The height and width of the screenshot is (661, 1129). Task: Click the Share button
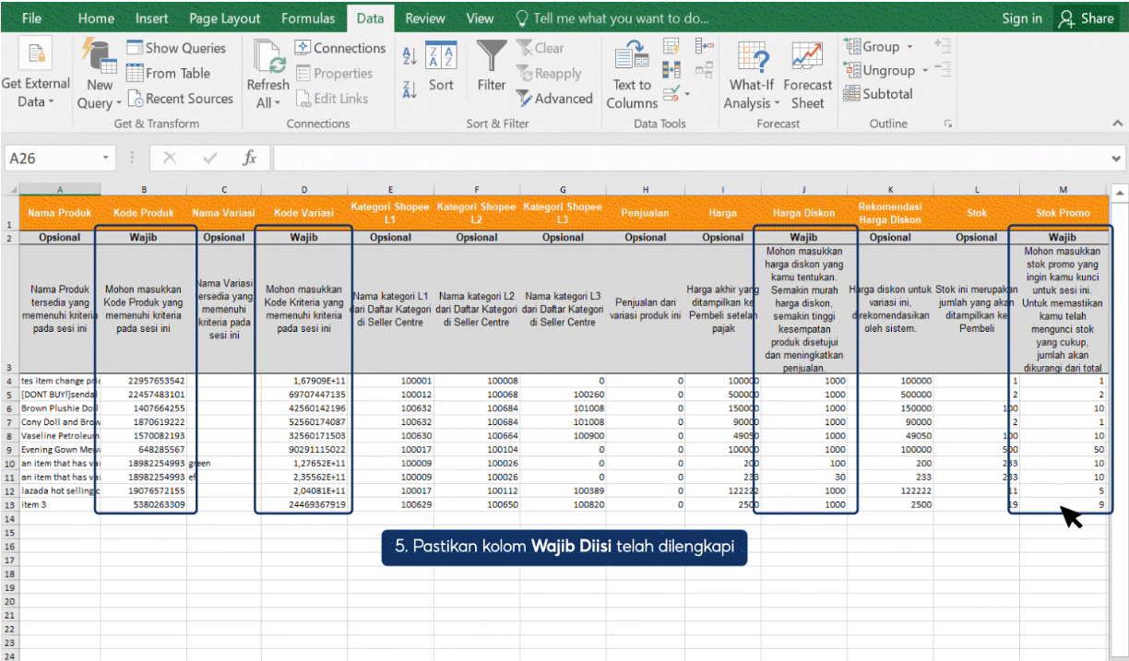click(x=1088, y=18)
